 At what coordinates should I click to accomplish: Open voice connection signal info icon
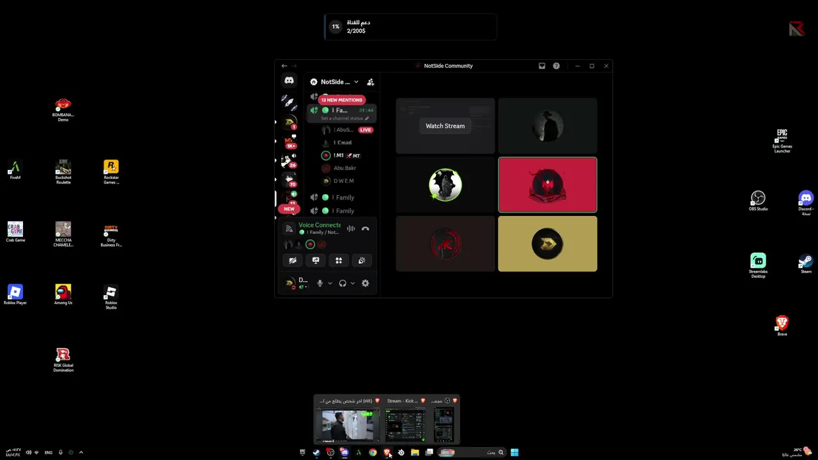289,229
